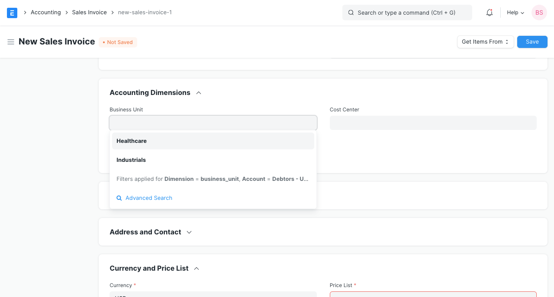Screen dimensions: 554x297
Task: Click the BS user avatar
Action: [539, 13]
